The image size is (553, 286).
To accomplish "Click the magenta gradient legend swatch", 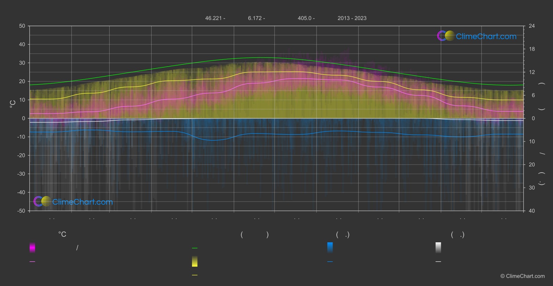I will coord(32,248).
